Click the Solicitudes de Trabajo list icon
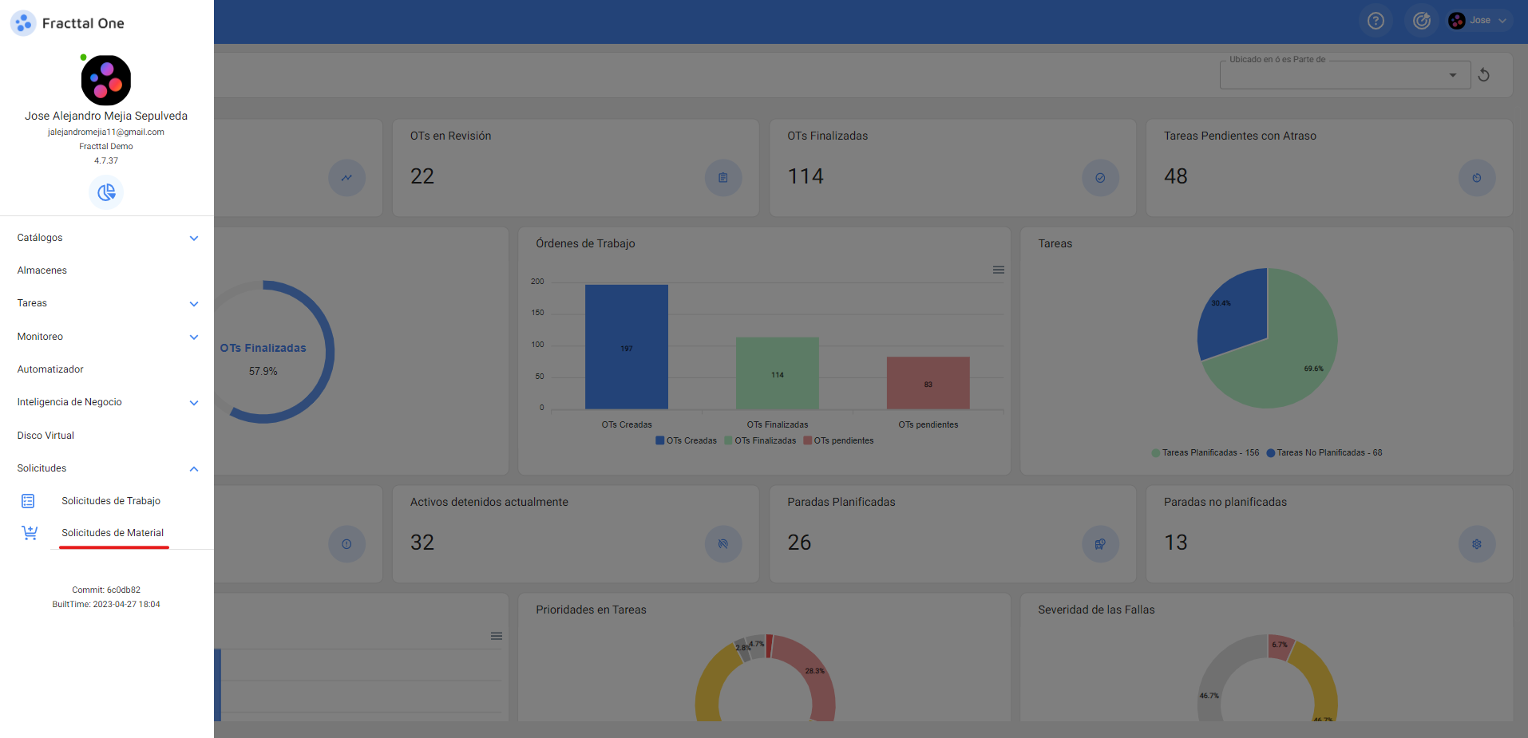The width and height of the screenshot is (1528, 738). 28,501
